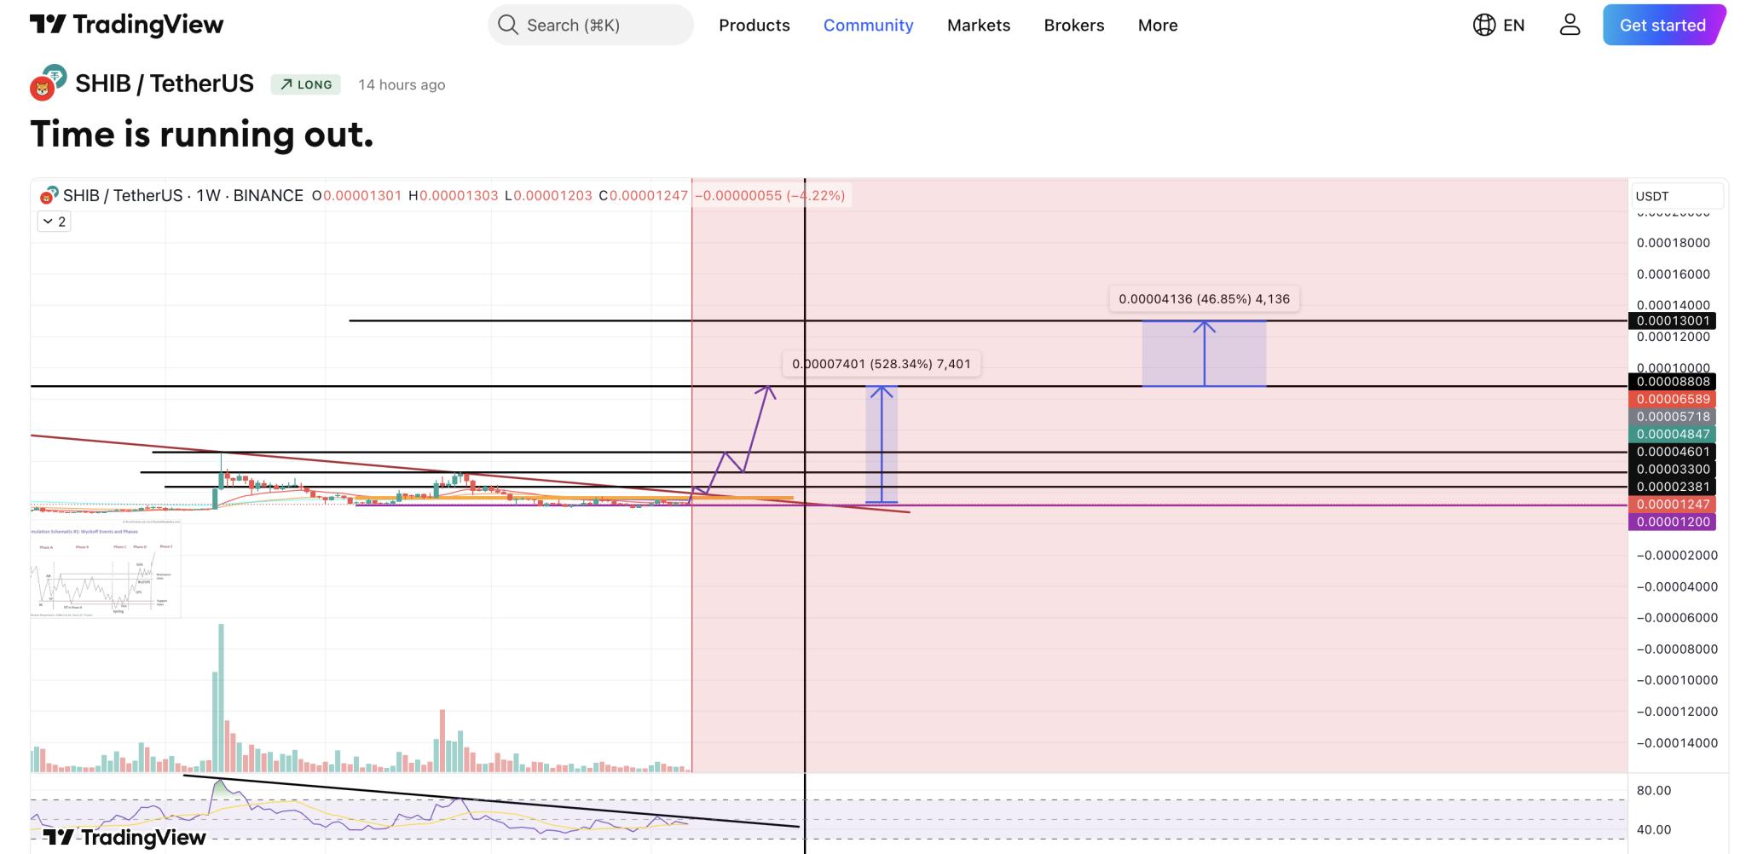The width and height of the screenshot is (1746, 854).
Task: Expand the indicators legend chevron labeled 2
Action: [x=54, y=222]
